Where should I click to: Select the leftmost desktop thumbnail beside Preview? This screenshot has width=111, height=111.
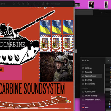77,5
